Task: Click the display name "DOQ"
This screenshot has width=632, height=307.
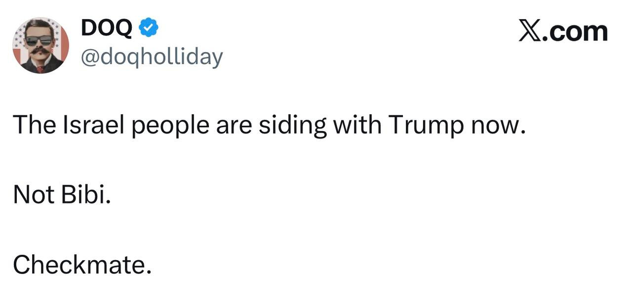Action: 107,28
